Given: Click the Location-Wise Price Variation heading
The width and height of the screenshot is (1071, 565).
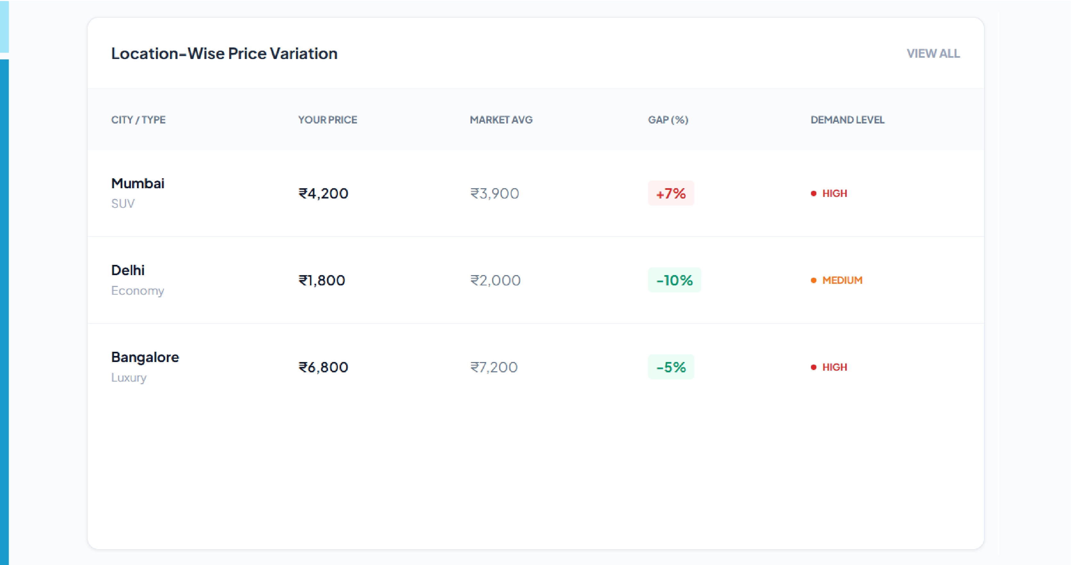Looking at the screenshot, I should click(x=224, y=54).
